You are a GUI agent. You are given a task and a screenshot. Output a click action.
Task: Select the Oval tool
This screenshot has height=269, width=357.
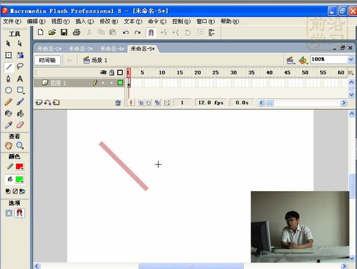click(8, 90)
